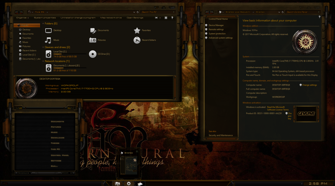This screenshot has height=186, width=335.
Task: Click the shield icon beside System protection
Action: pos(206,33)
